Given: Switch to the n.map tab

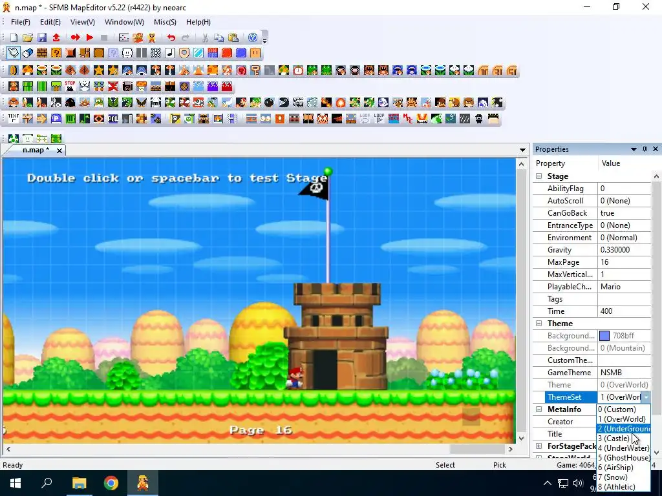Looking at the screenshot, I should tap(36, 150).
